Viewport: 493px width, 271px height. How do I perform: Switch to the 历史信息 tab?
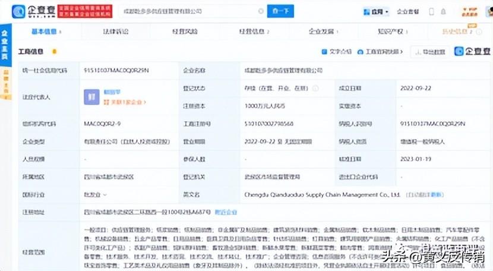coord(457,31)
